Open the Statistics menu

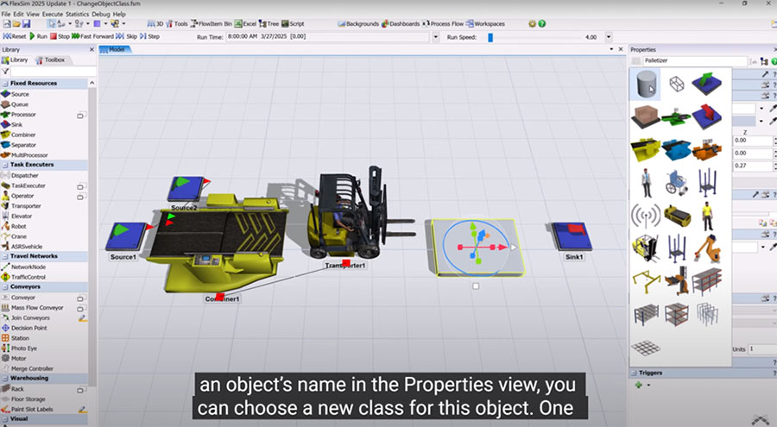(x=78, y=14)
